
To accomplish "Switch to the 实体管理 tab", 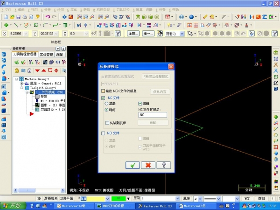I will click(46, 55).
